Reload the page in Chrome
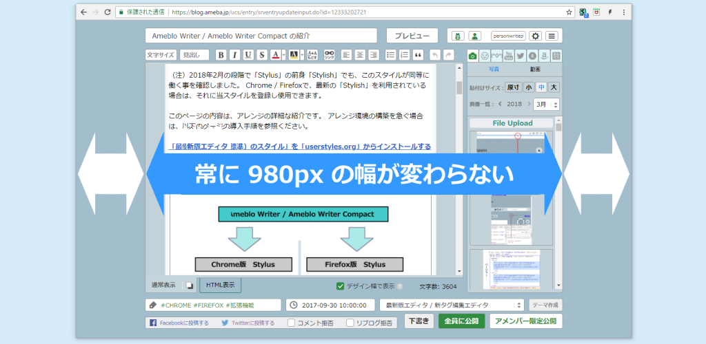The height and width of the screenshot is (344, 706). click(107, 12)
